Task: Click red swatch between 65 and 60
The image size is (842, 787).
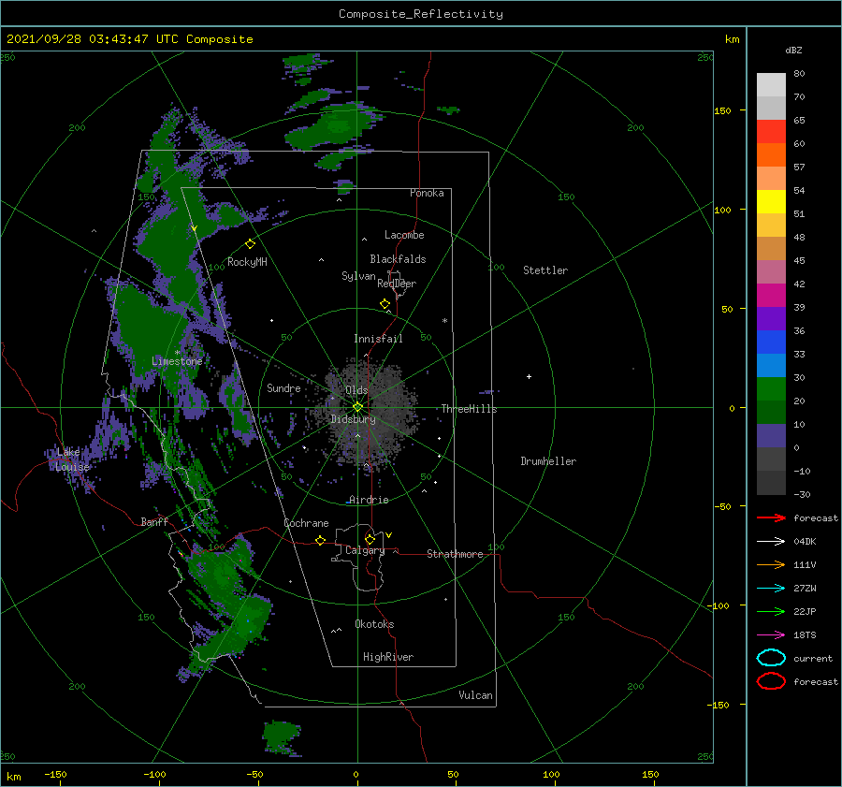Action: (x=771, y=132)
